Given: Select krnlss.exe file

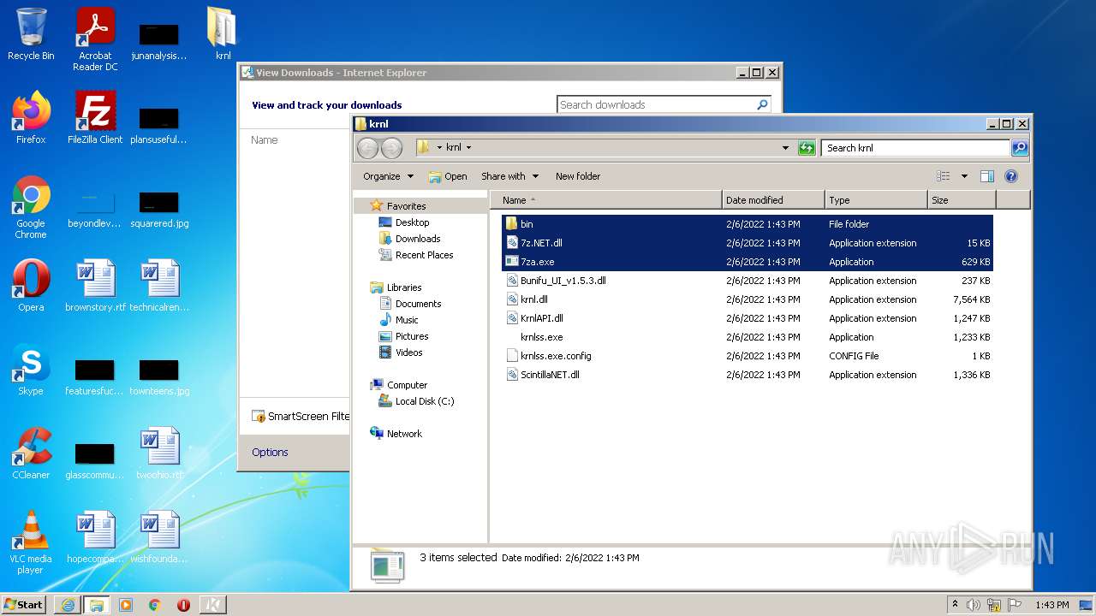Looking at the screenshot, I should (x=747, y=337).
